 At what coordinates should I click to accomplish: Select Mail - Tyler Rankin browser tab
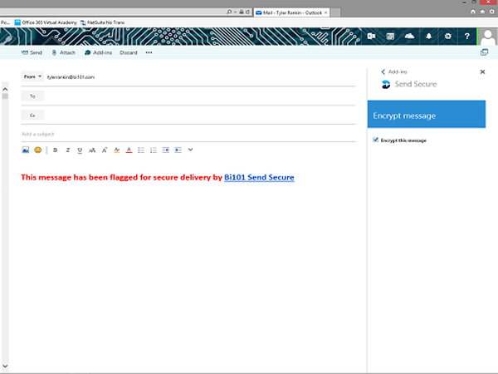pos(292,12)
